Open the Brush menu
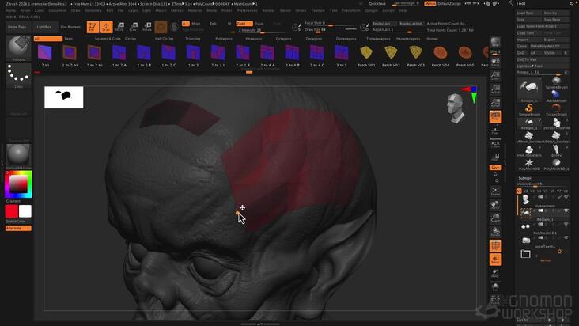 click(25, 11)
